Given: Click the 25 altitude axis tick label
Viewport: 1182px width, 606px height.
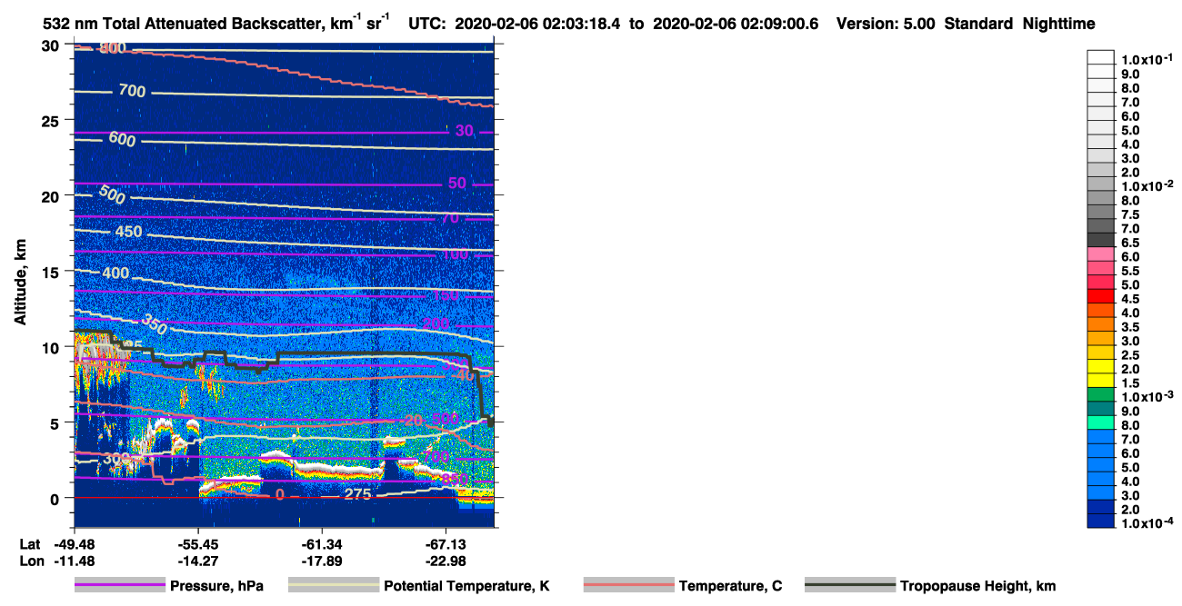Looking at the screenshot, I should tap(51, 121).
